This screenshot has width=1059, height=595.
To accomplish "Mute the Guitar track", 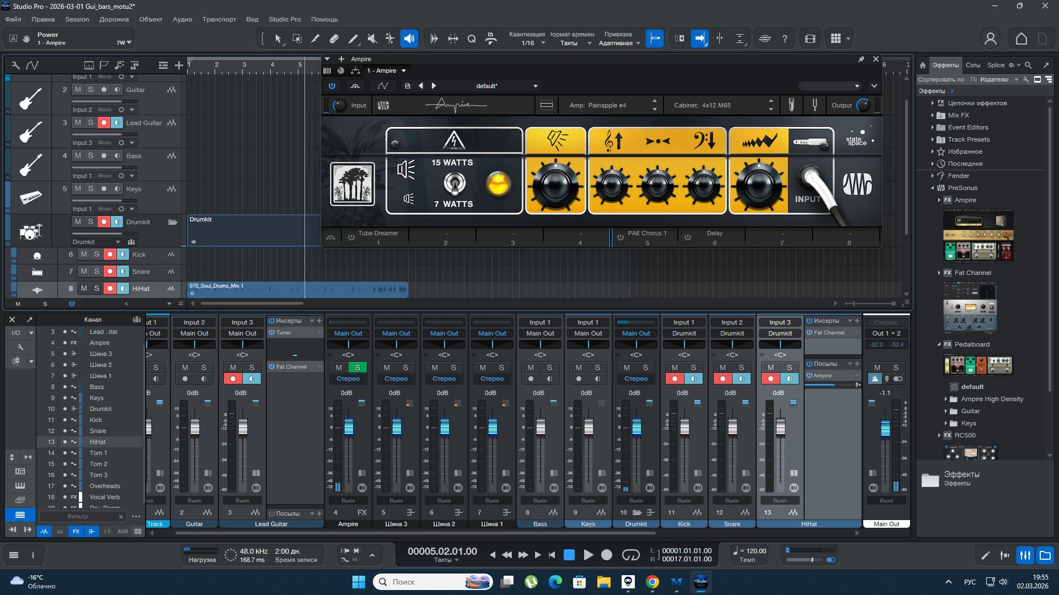I will [78, 90].
